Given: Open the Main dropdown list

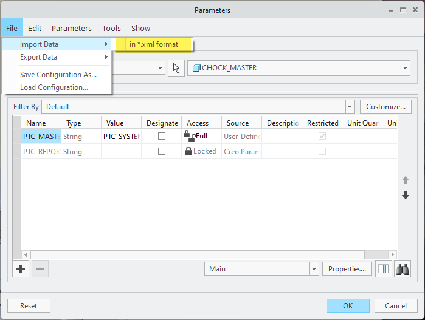Looking at the screenshot, I should pyautogui.click(x=314, y=268).
